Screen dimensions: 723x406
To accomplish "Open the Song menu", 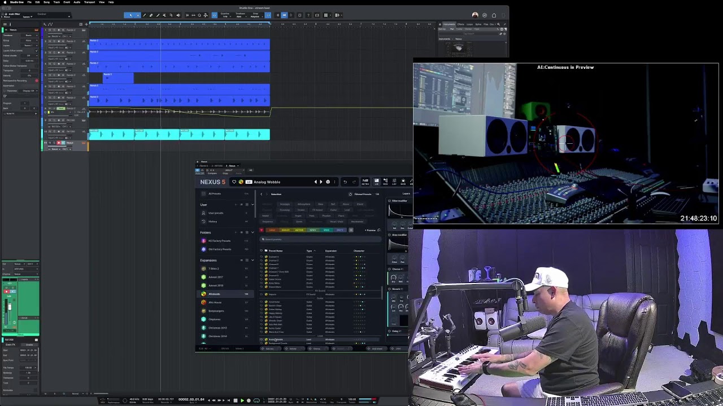I will (46, 2).
